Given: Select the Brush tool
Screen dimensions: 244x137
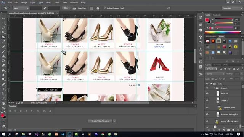Looking at the screenshot, I should (3, 51).
